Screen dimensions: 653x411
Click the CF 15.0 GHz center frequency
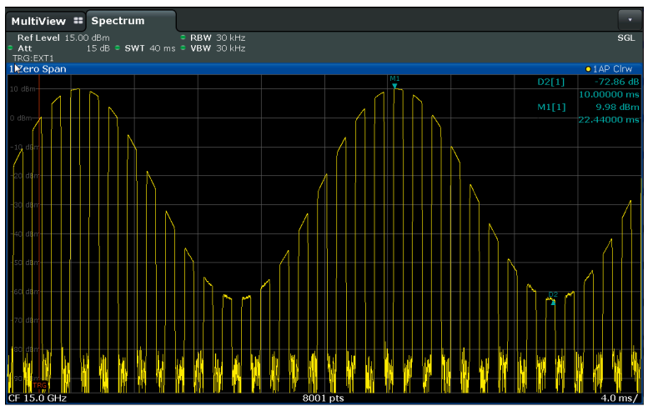pyautogui.click(x=38, y=398)
